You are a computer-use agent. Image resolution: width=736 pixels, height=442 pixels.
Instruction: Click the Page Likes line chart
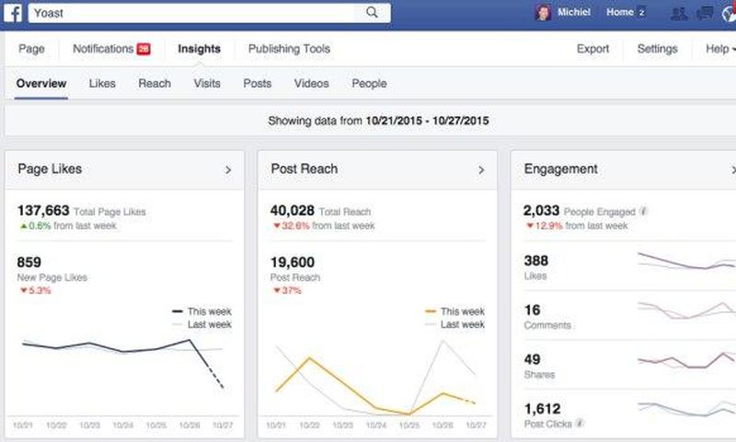[x=123, y=365]
